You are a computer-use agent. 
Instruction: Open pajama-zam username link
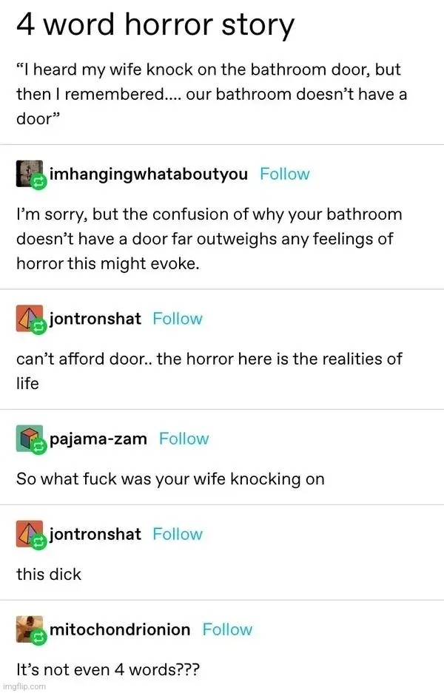coord(98,439)
